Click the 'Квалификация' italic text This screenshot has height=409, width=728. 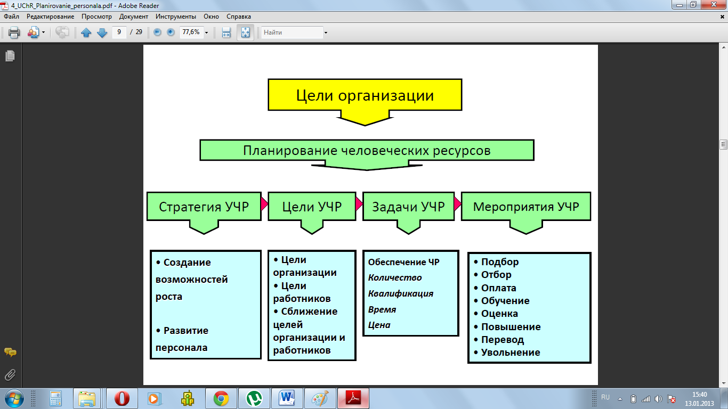coord(401,293)
